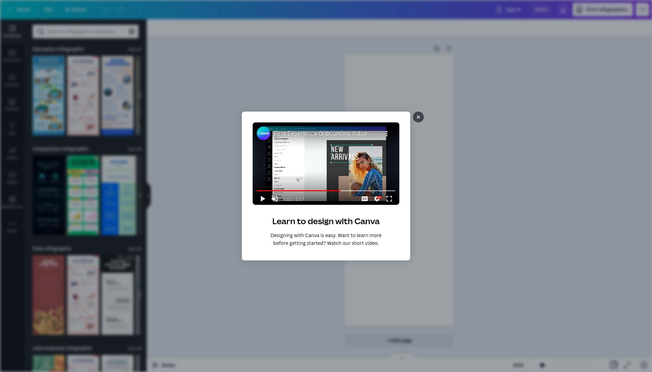The width and height of the screenshot is (652, 372).
Task: Open the File menu
Action: pyautogui.click(x=48, y=9)
